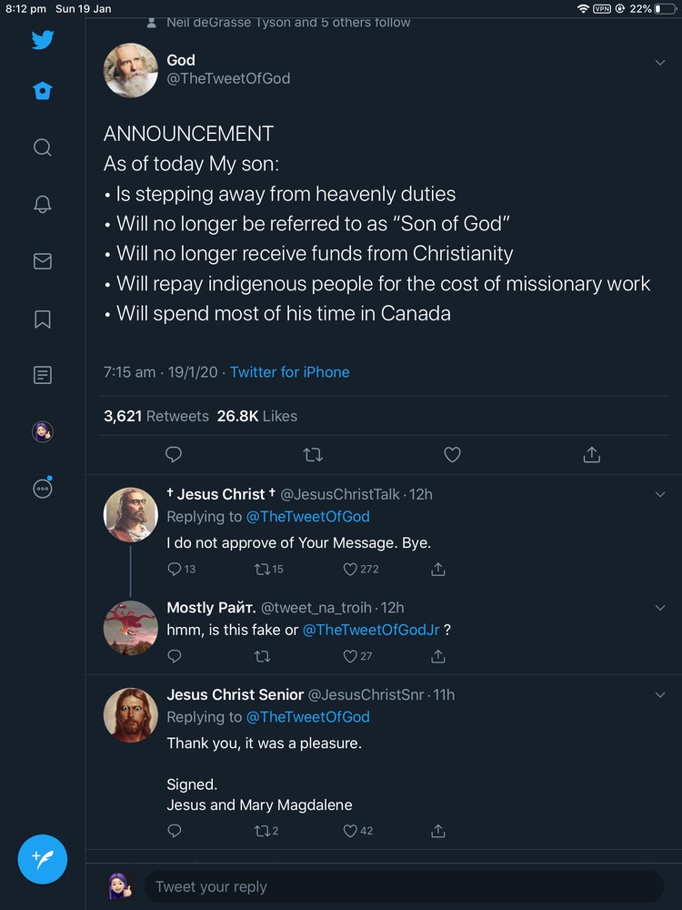Focus the Tweet your reply field
The width and height of the screenshot is (682, 910).
tap(400, 886)
